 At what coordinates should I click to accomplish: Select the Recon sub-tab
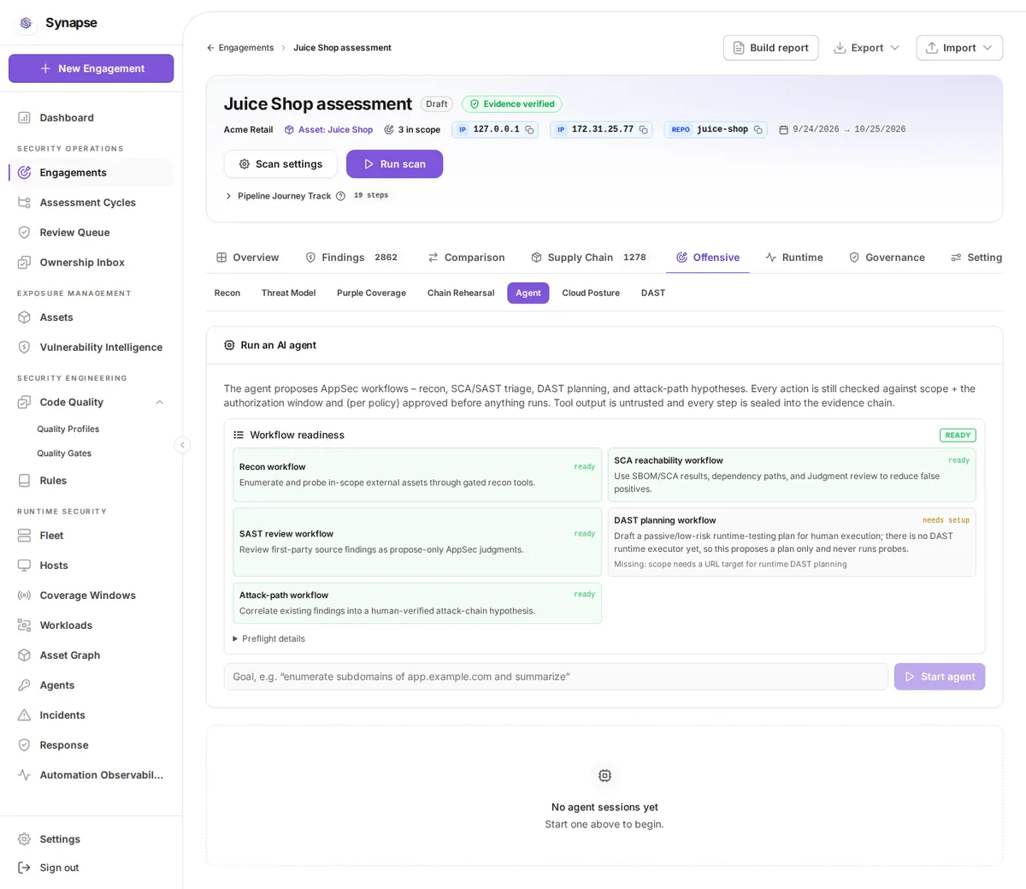(x=227, y=293)
